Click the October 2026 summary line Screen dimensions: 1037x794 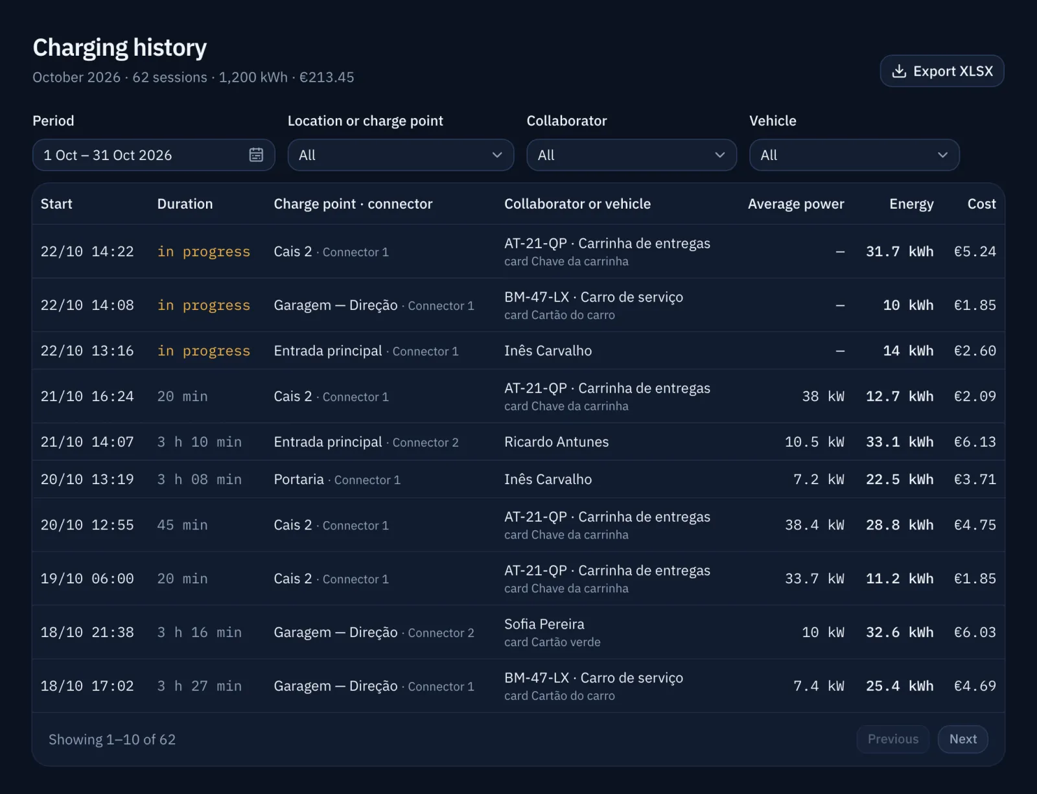[x=193, y=77]
